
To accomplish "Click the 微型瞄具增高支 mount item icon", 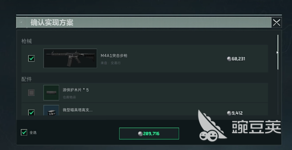I will tap(51, 110).
